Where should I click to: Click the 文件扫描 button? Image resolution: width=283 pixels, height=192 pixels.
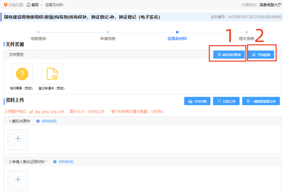197,101
